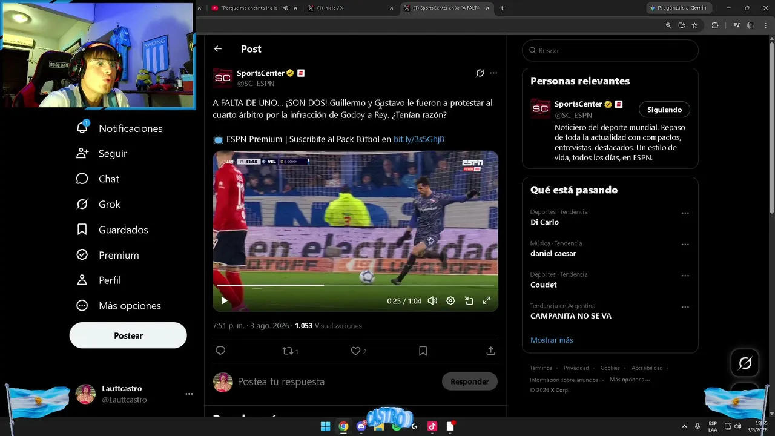Open a new browser tab
775x436 pixels.
502,8
